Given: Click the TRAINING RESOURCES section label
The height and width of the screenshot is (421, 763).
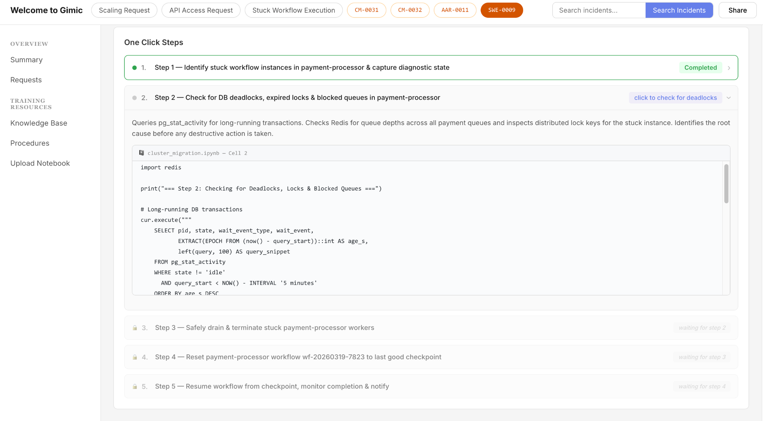Looking at the screenshot, I should 31,104.
